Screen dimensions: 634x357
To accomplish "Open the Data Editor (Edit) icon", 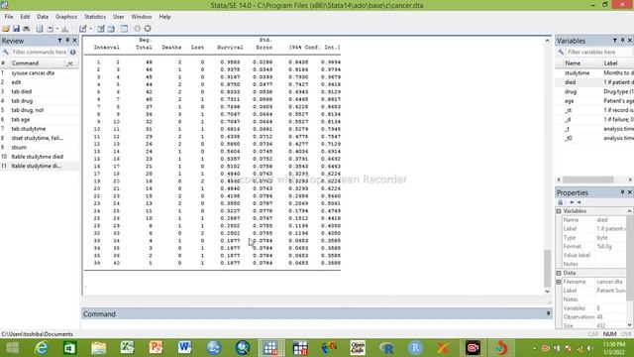I will 101,29.
